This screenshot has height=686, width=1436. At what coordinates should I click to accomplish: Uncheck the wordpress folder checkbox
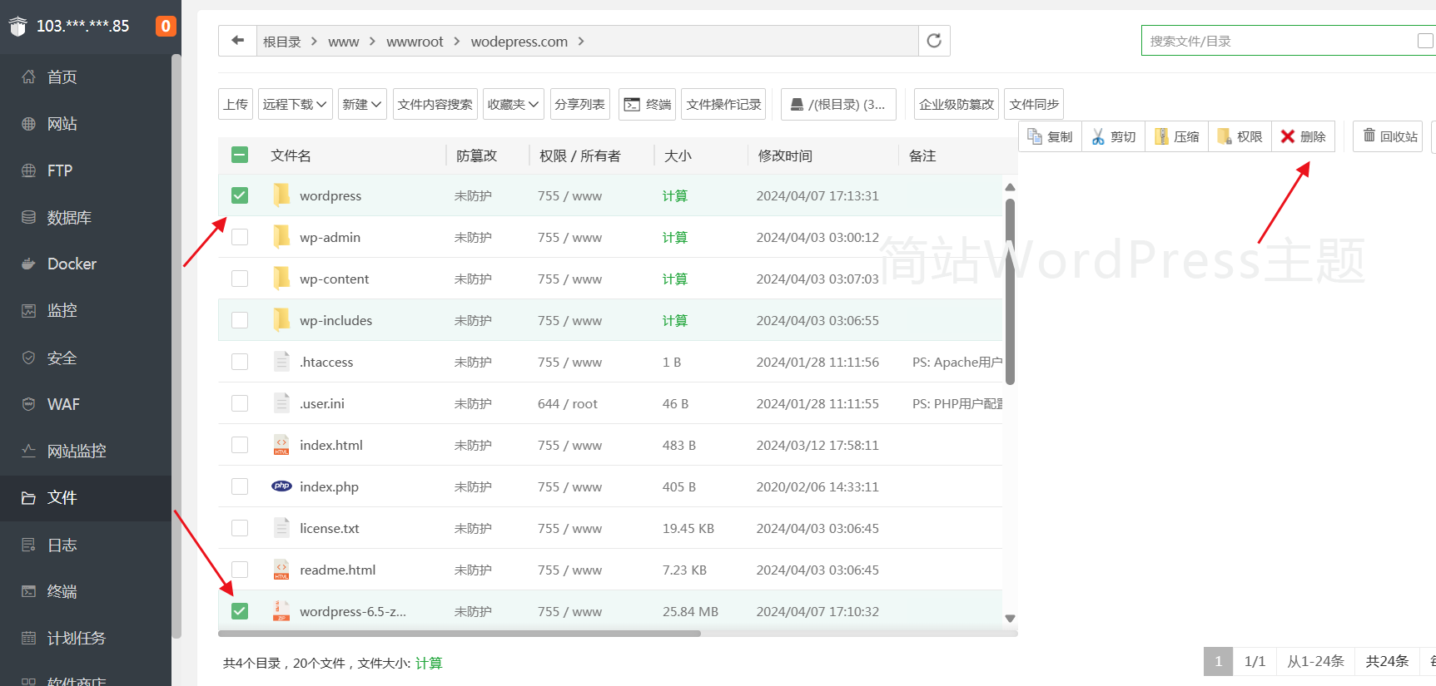point(240,195)
